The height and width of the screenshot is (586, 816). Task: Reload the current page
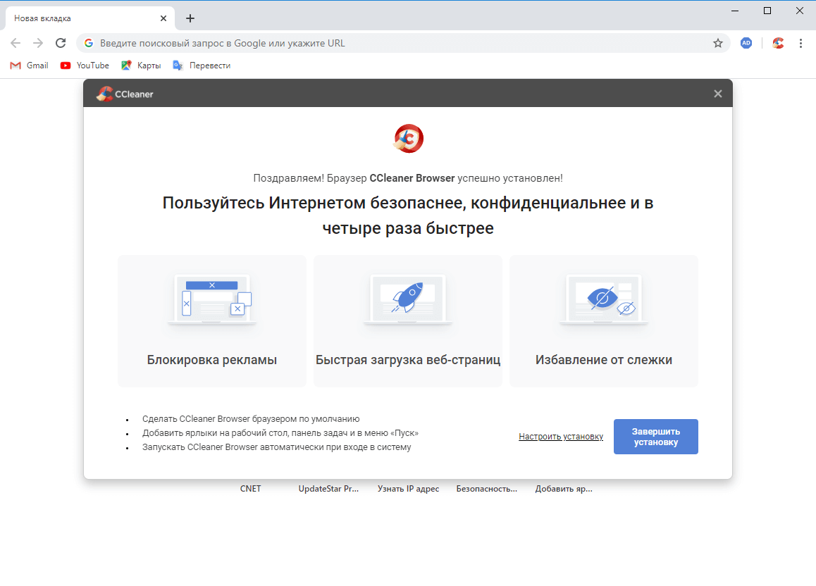coord(61,43)
